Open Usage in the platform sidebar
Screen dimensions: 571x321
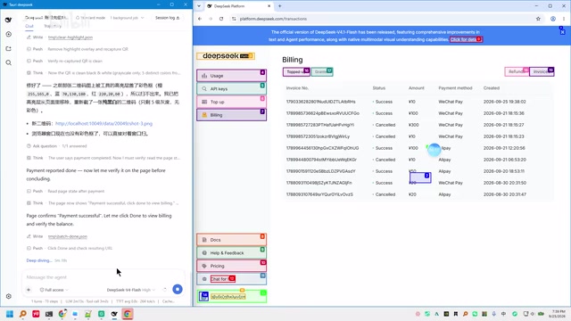(x=232, y=76)
